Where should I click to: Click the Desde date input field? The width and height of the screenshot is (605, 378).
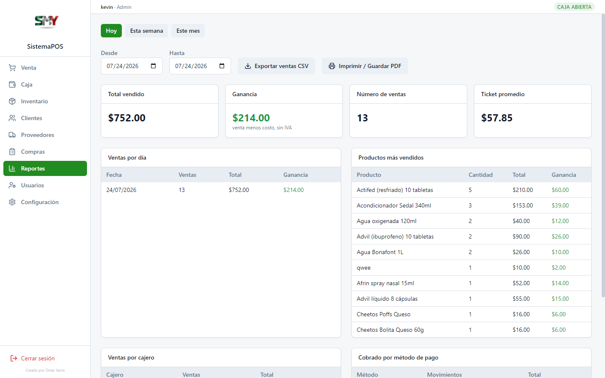click(x=132, y=66)
